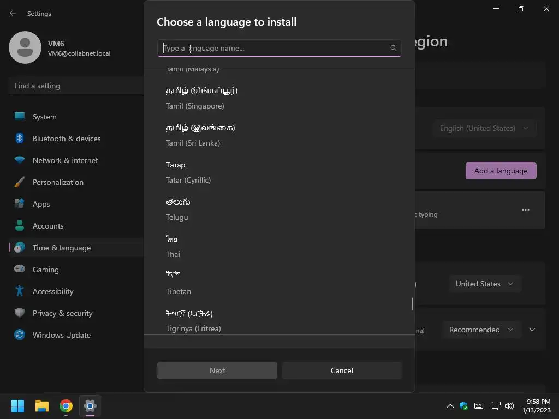This screenshot has height=419, width=559.
Task: Open the Gaming controller icon
Action: (20, 269)
